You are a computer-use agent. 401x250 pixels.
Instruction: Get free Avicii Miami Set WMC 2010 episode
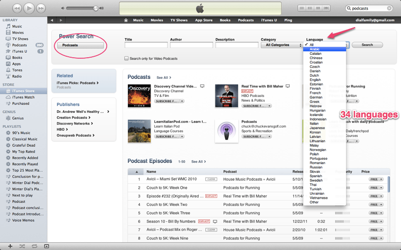point(374,179)
